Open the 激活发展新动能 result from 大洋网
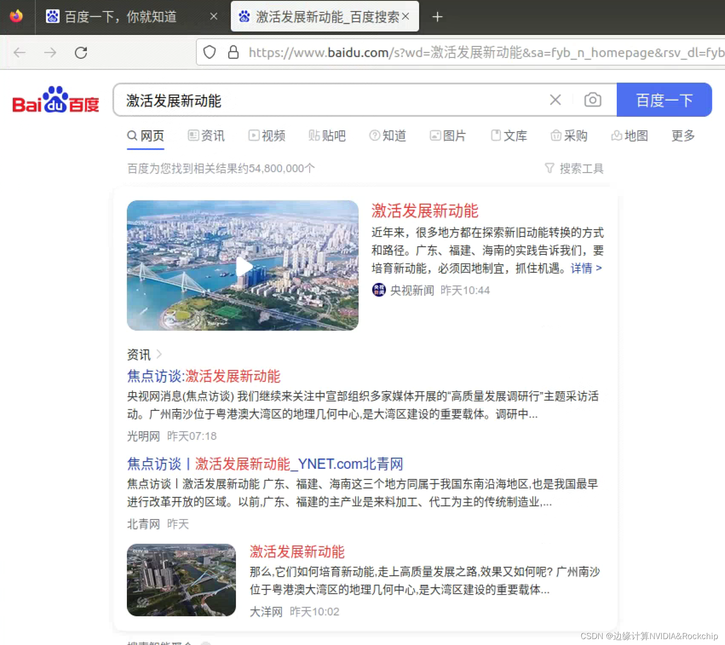This screenshot has height=645, width=725. (x=297, y=552)
